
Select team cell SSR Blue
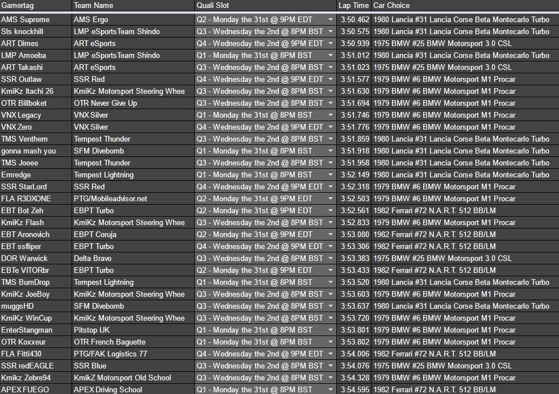pyautogui.click(x=133, y=366)
